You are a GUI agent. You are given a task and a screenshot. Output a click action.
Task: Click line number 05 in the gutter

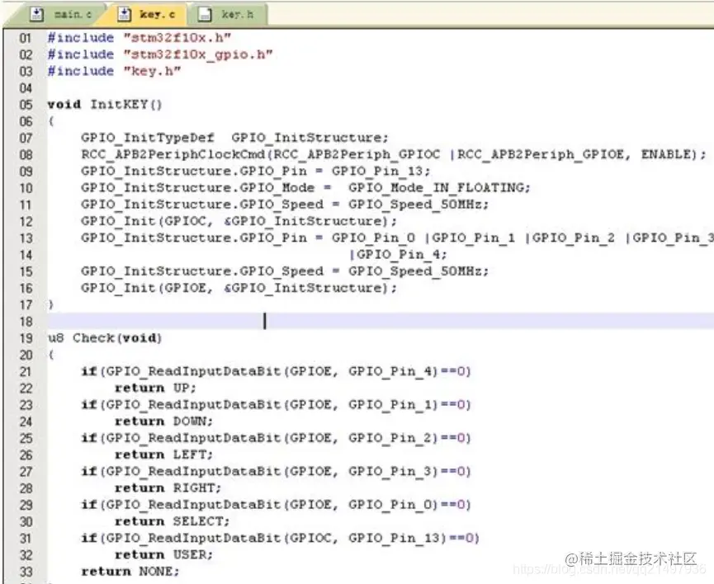[26, 105]
